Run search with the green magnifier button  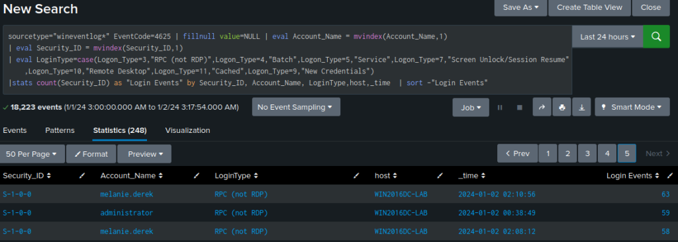tap(656, 37)
